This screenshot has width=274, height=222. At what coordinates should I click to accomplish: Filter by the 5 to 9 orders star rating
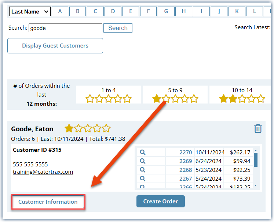point(175,95)
